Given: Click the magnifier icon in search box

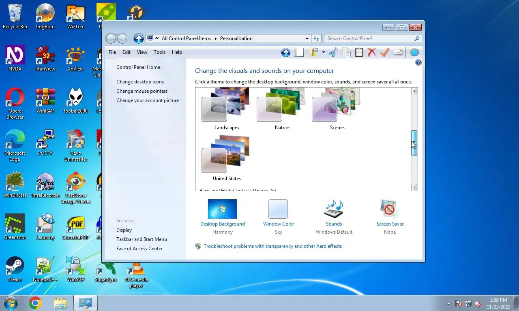Looking at the screenshot, I should pyautogui.click(x=417, y=38).
